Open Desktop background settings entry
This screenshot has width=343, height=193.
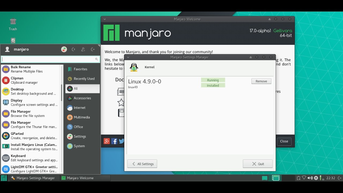31,91
